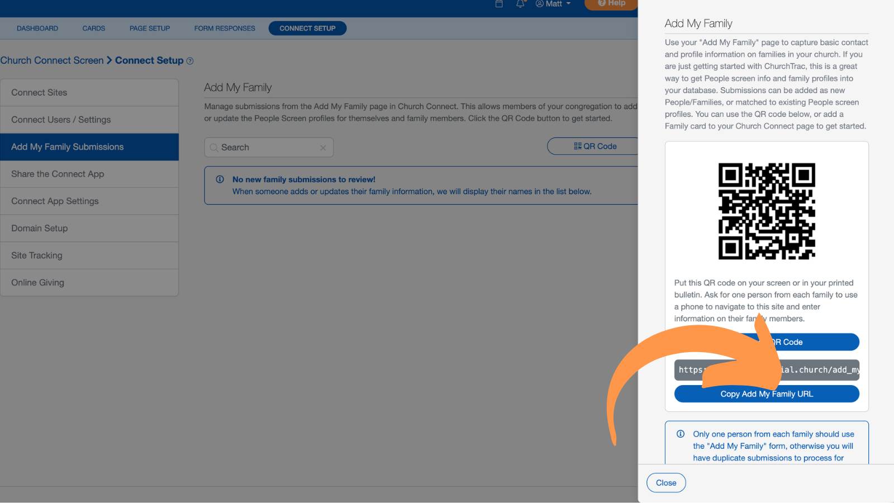Click the QR code image

tap(767, 211)
